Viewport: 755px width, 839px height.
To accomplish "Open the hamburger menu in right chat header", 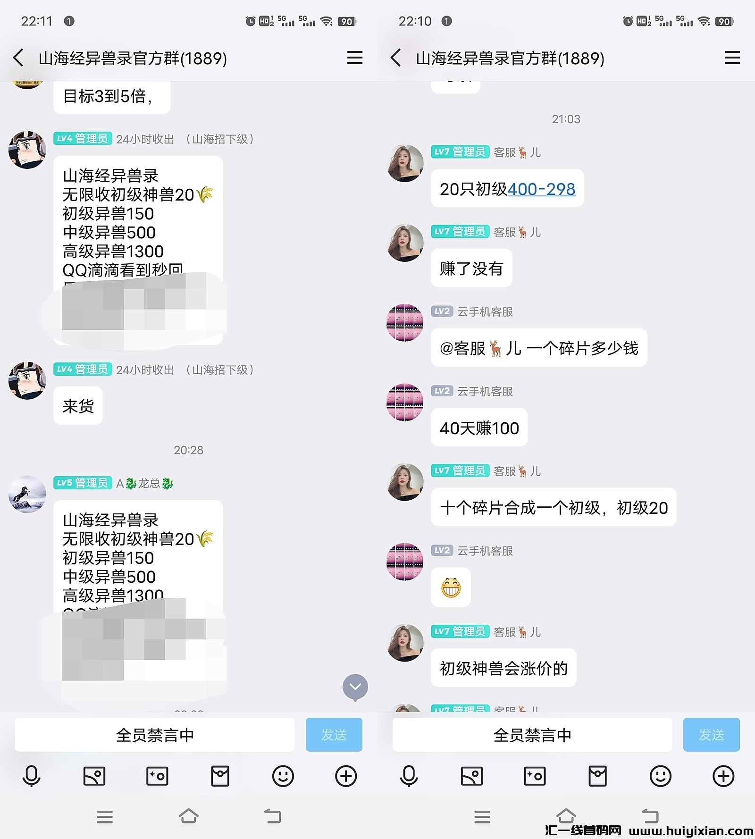I will 732,58.
